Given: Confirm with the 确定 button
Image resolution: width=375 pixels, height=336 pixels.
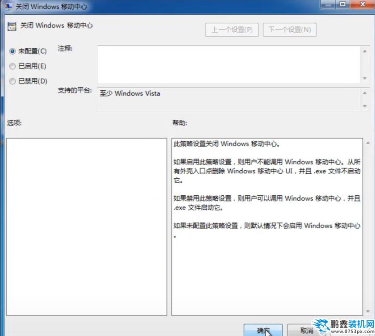Looking at the screenshot, I should (x=263, y=330).
